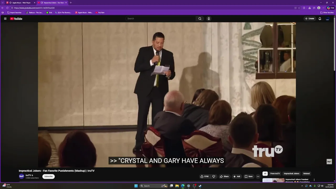Open the In The Rooms bookmark
The height and width of the screenshot is (189, 336).
pyautogui.click(x=63, y=13)
